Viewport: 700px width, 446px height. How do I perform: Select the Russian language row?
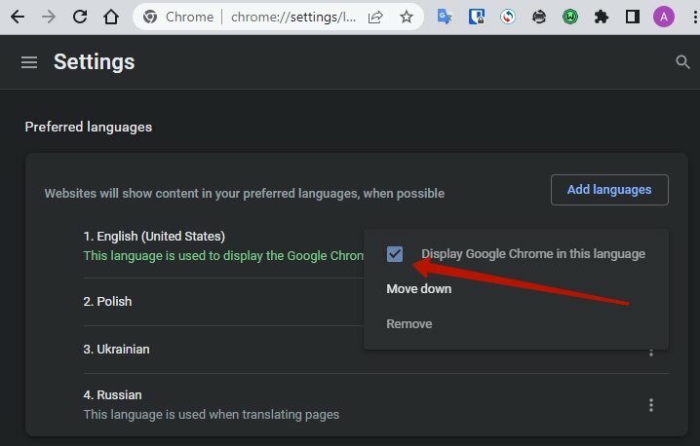tap(112, 395)
